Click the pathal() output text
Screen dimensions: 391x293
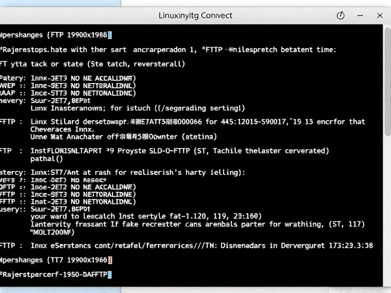(46, 158)
